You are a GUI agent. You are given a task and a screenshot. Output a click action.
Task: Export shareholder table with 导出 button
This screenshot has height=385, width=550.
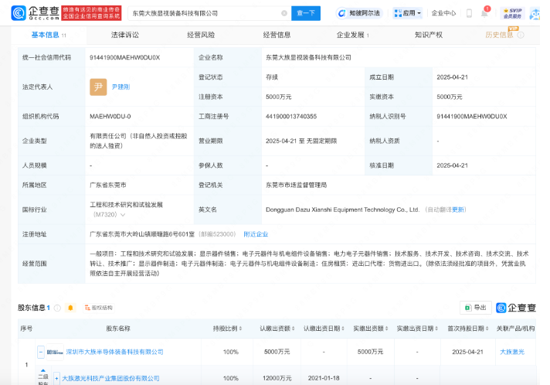(x=476, y=308)
